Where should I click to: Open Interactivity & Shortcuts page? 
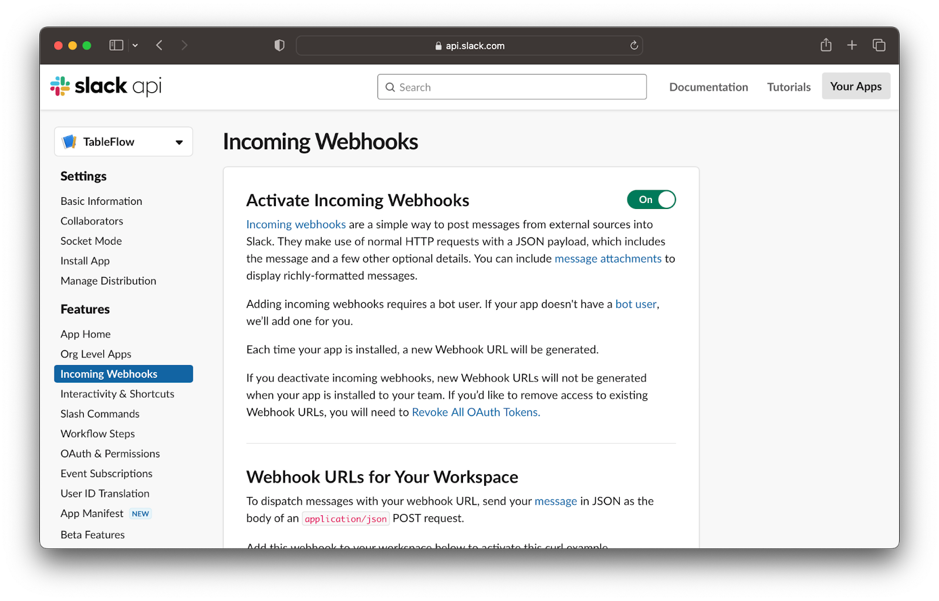tap(117, 394)
